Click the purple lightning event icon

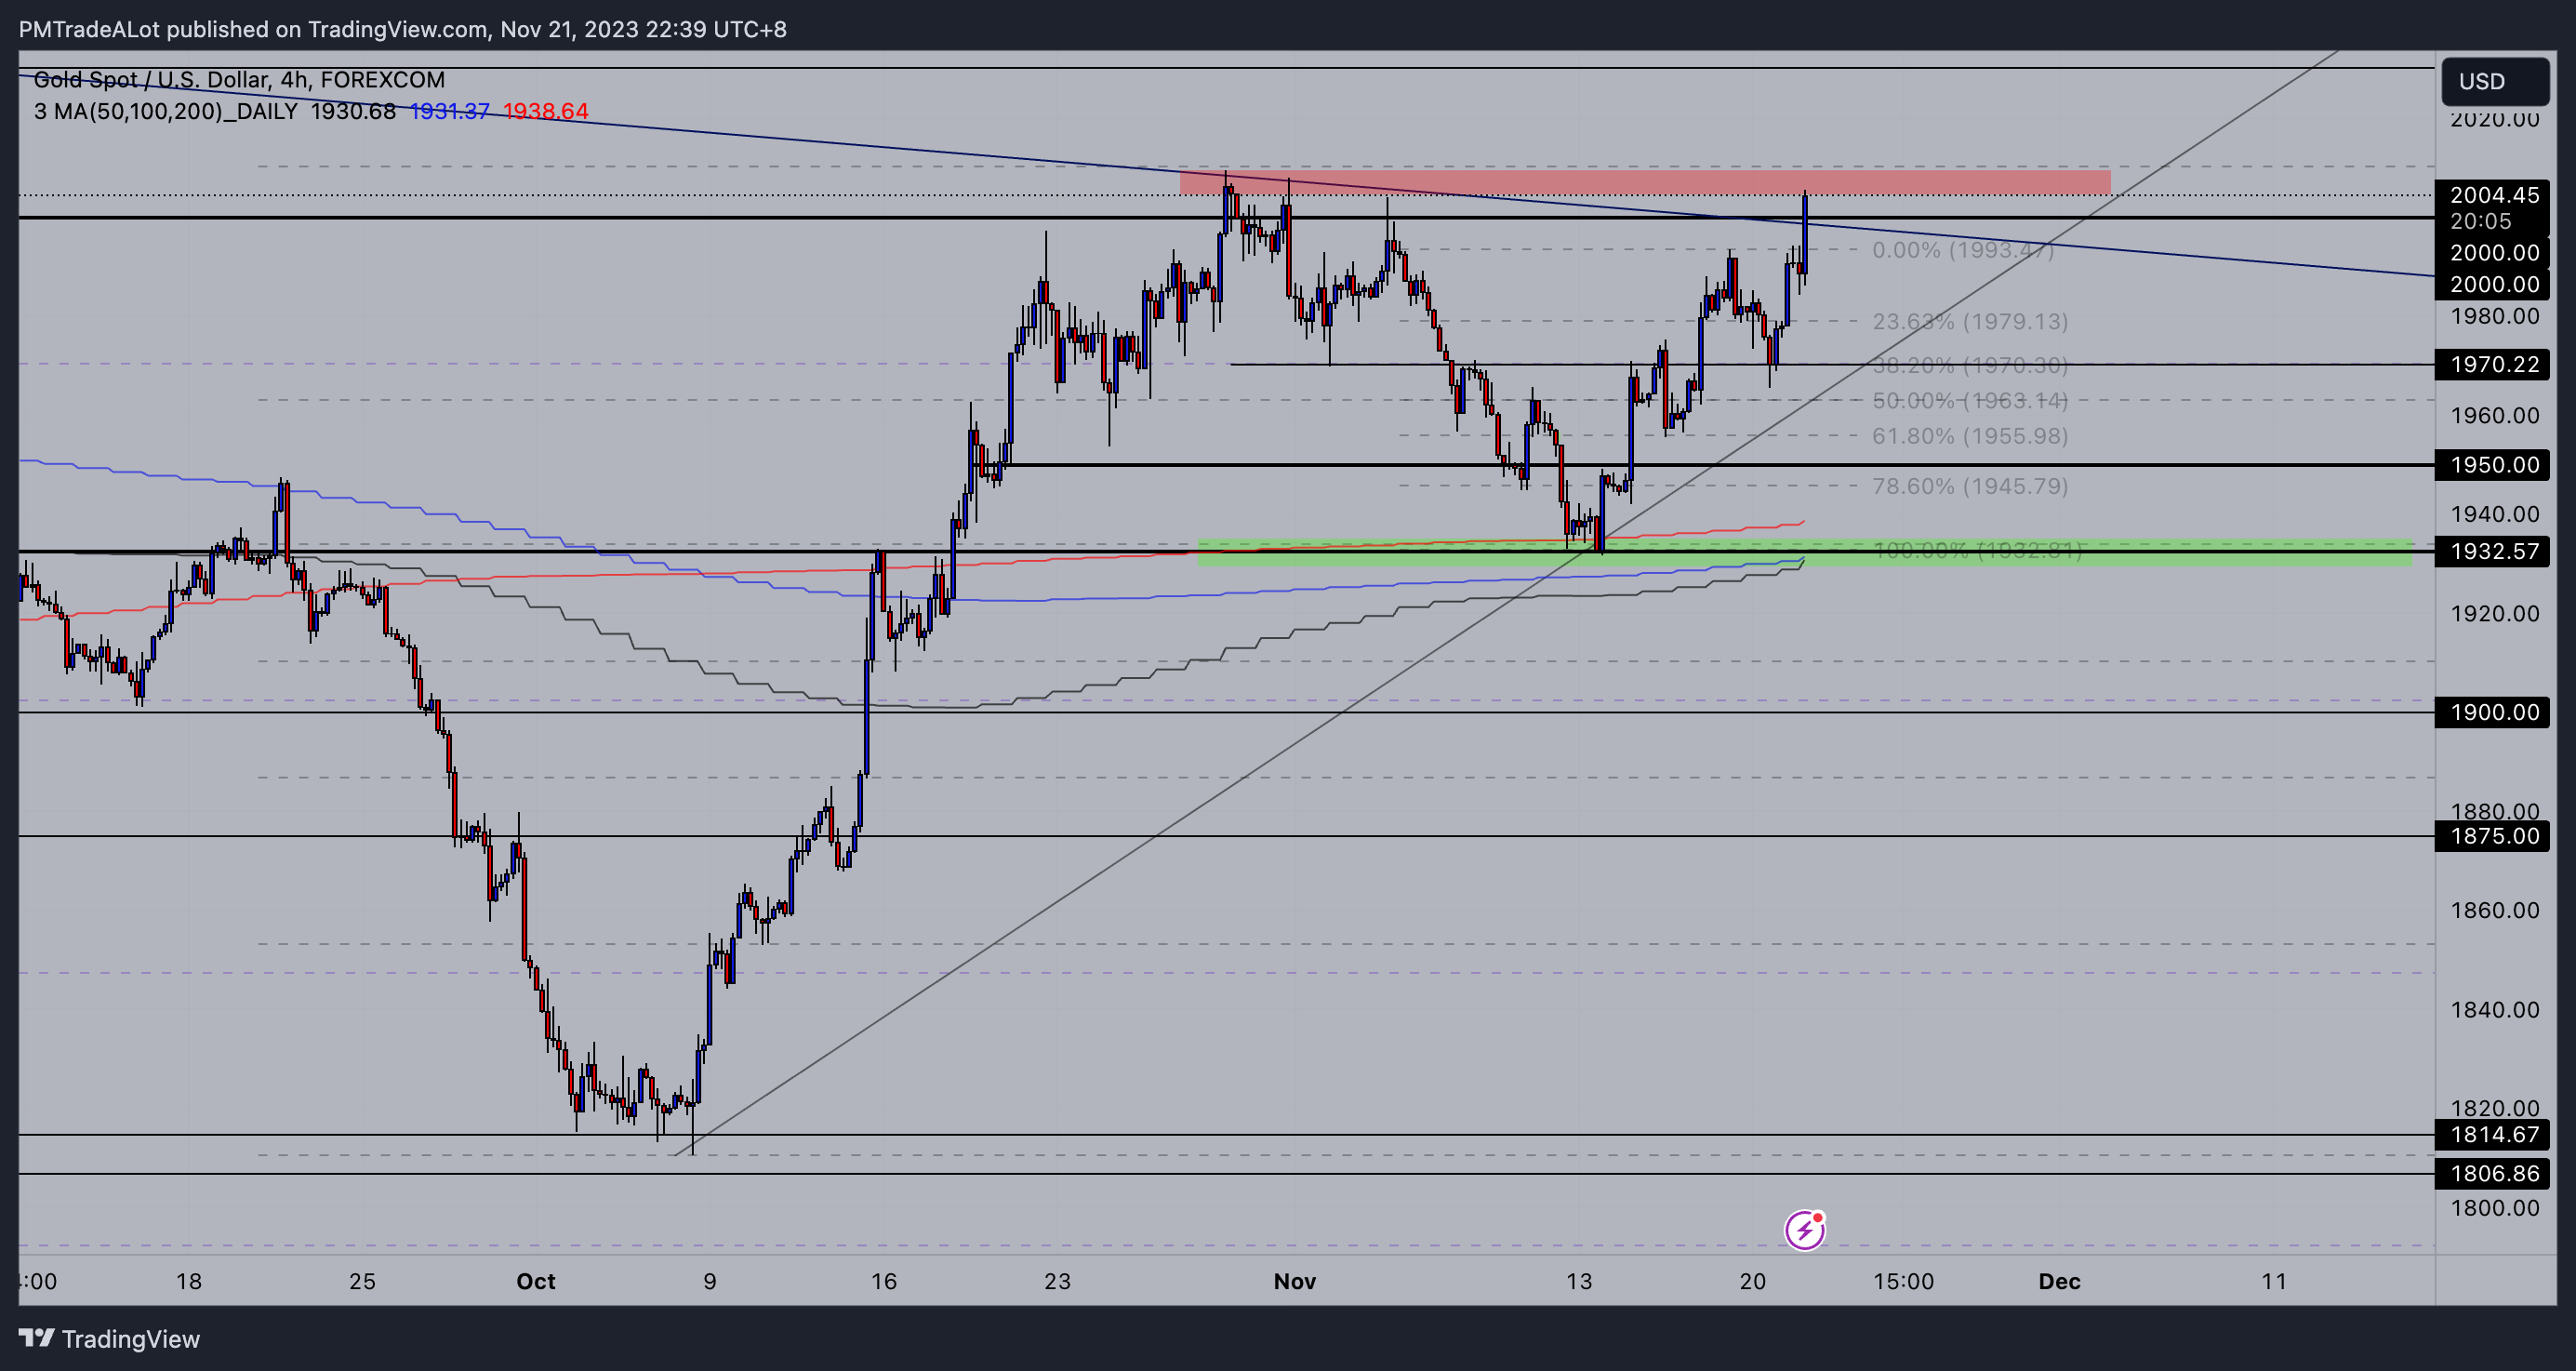pos(1805,1229)
